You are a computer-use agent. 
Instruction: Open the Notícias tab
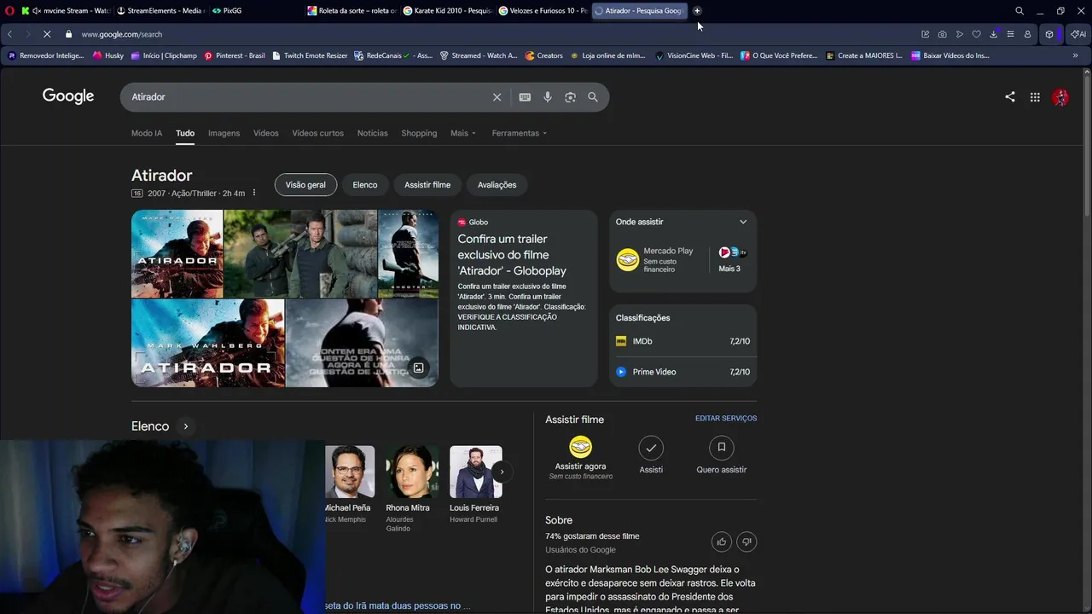coord(373,133)
